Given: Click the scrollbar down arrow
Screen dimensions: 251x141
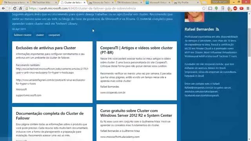Looking at the screenshot, I should pos(249,139).
